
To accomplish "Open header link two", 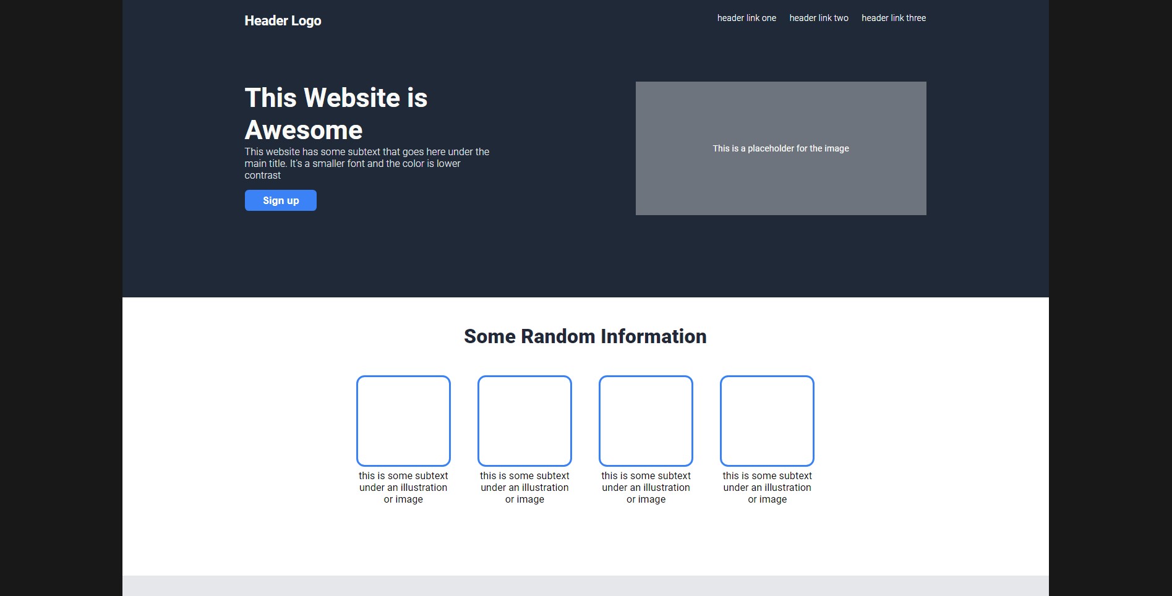I will pos(818,18).
